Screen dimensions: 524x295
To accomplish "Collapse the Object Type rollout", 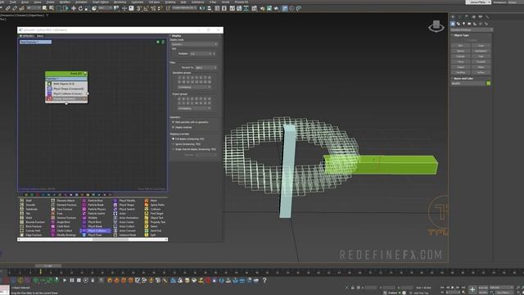I will coord(461,35).
